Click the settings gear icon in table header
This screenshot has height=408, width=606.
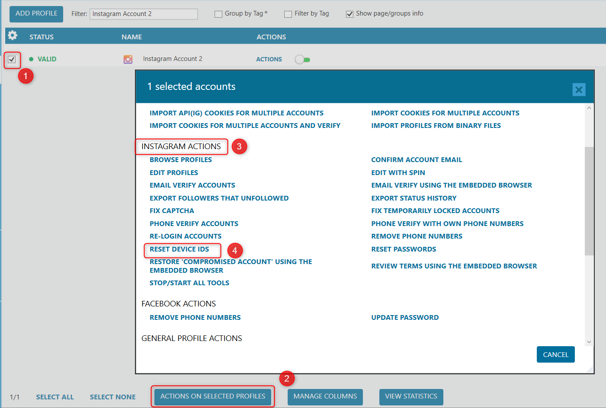[13, 35]
